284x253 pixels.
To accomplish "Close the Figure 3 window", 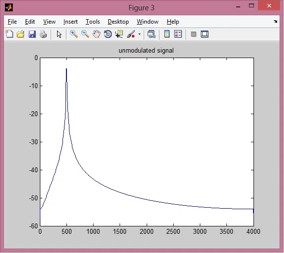I will [x=269, y=5].
